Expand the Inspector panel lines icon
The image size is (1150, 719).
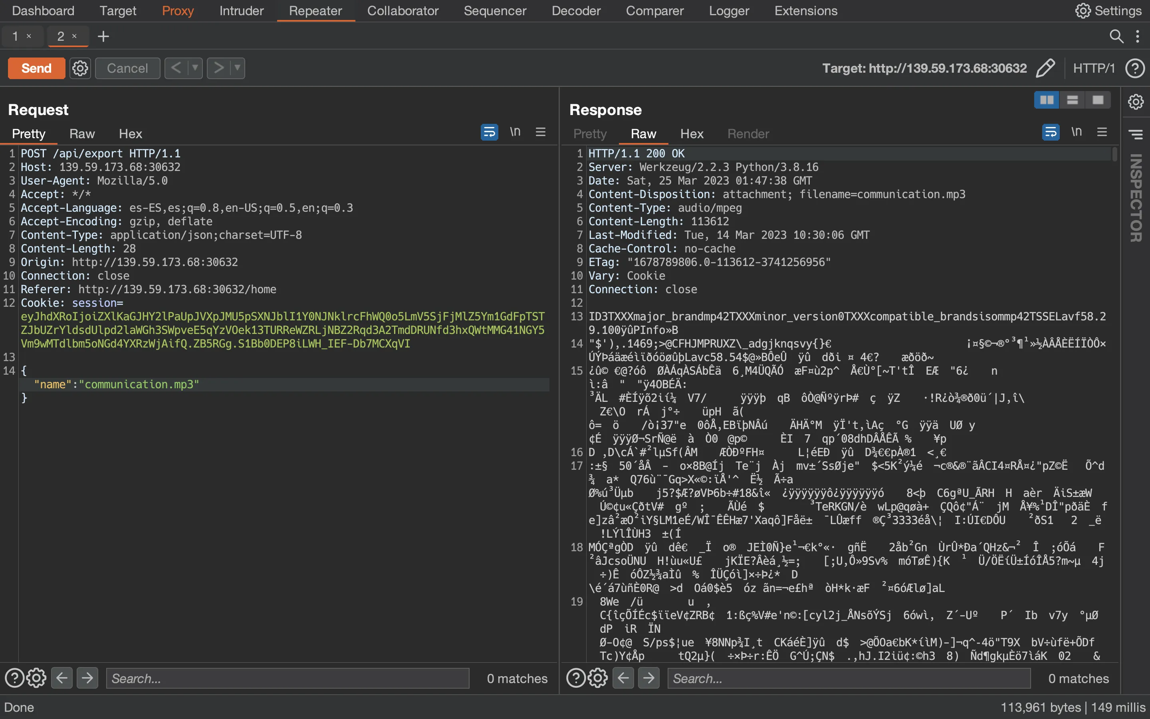[x=1136, y=135]
